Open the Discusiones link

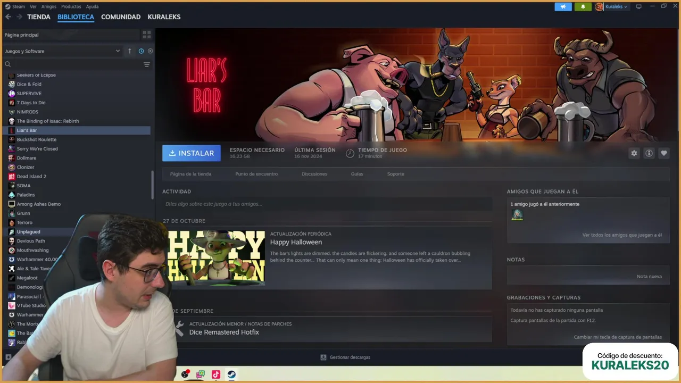(314, 174)
